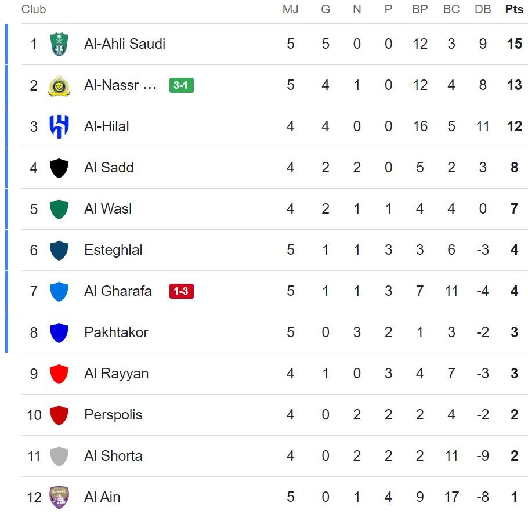Click the Al Ain club logo
Viewport: 528px width, 521px height.
[57, 497]
